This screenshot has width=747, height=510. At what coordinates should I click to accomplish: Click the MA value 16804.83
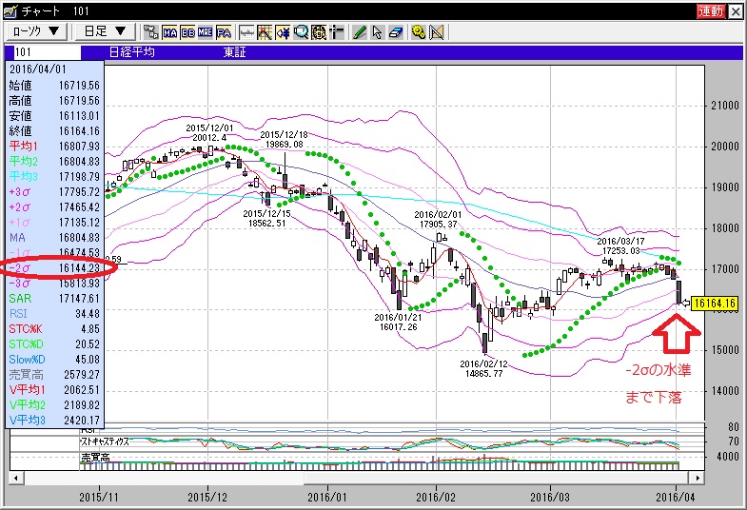pyautogui.click(x=80, y=238)
